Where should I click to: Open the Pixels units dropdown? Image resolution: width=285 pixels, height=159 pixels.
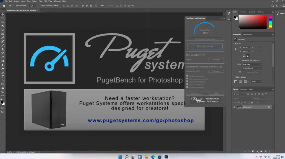point(256,81)
